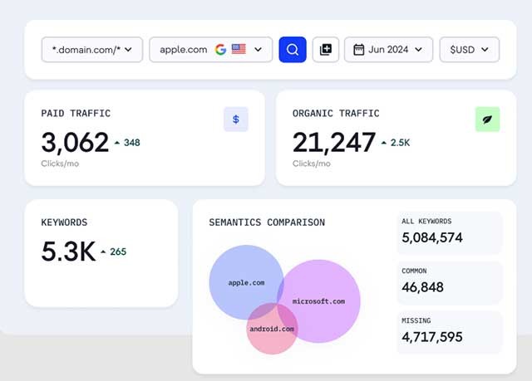Open the All Keywords 5,084,574 card
Screen dimensions: 532x381
coord(450,232)
